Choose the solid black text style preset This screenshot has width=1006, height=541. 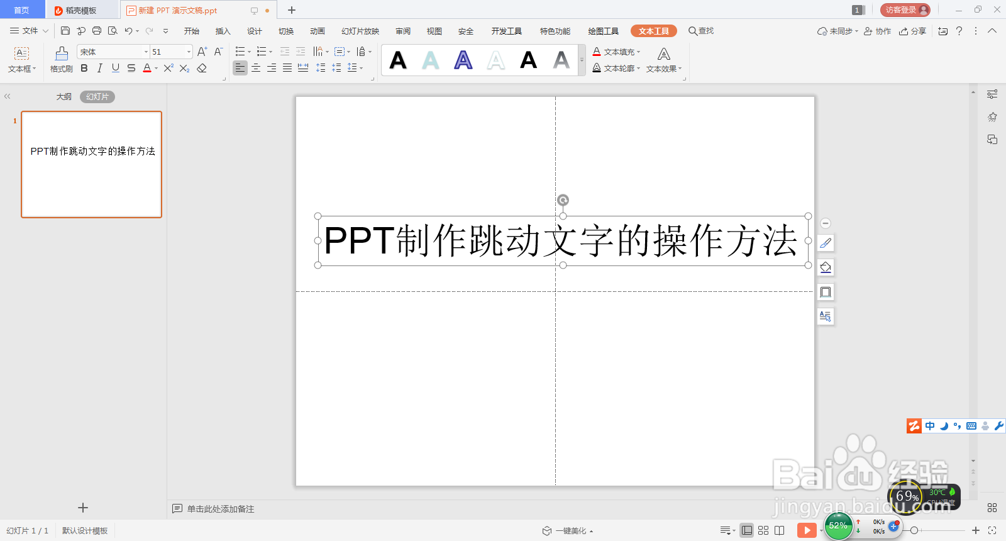(398, 60)
